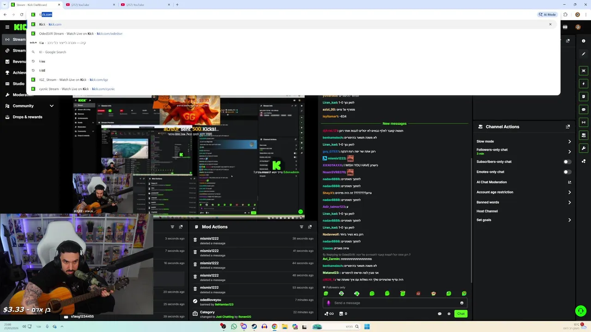
Task: Open Windows Start button in taskbar
Action: pos(367,326)
